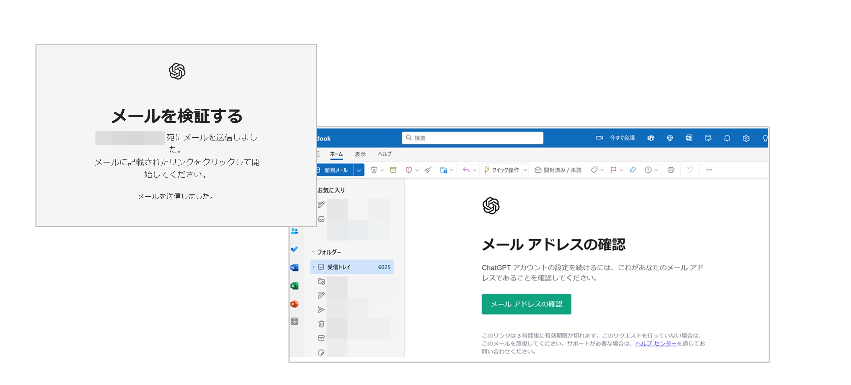The image size is (851, 385).
Task: Click the report shield icon
Action: click(x=409, y=170)
